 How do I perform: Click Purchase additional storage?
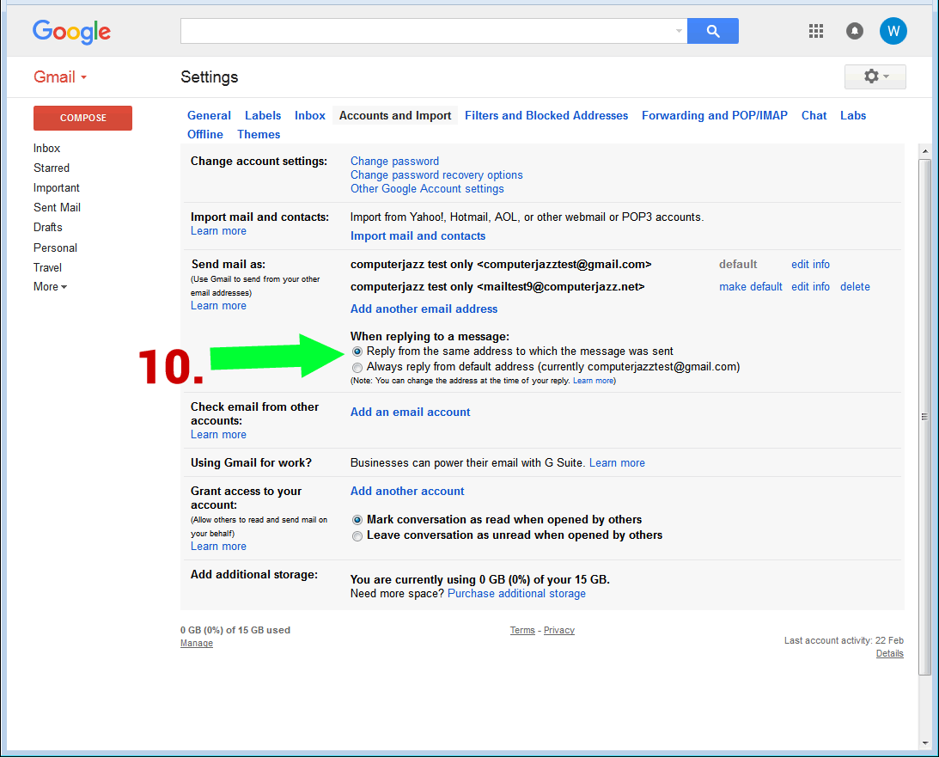pos(516,594)
